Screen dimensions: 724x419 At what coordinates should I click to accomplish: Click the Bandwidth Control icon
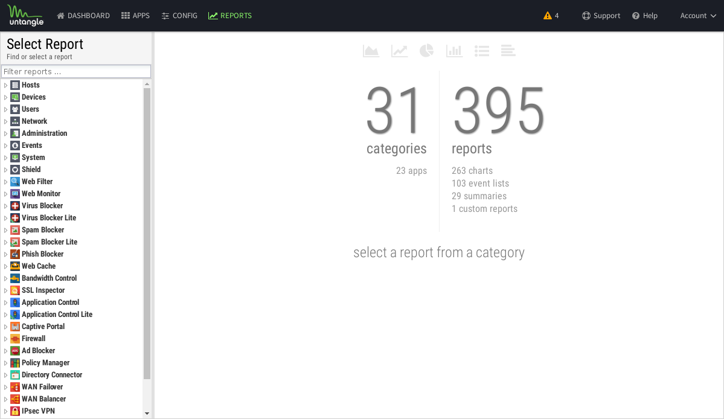(15, 278)
